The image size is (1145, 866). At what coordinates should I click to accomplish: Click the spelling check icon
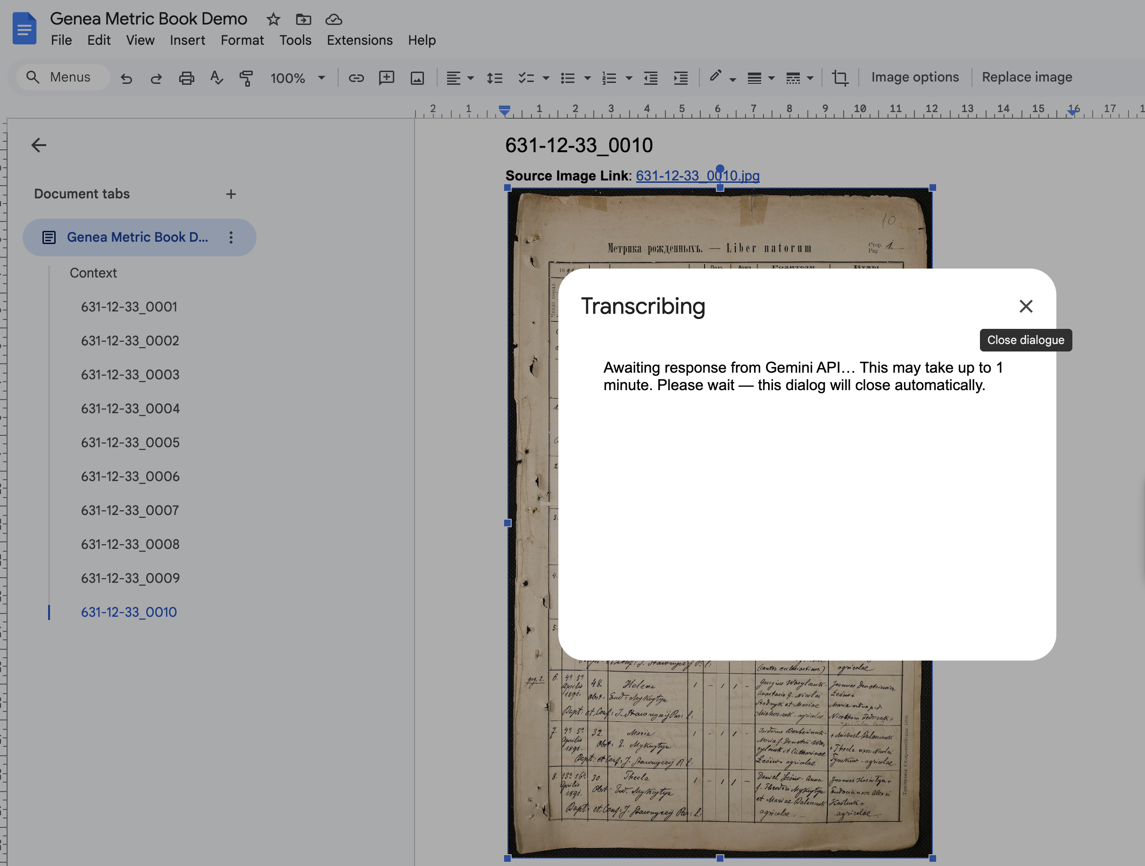216,78
